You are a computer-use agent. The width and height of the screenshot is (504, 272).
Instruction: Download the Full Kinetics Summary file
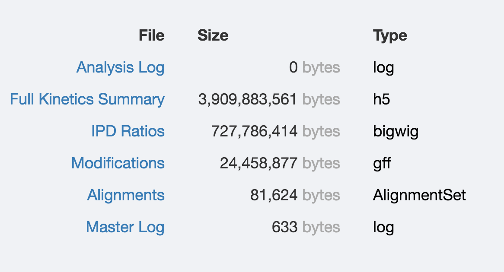(x=87, y=99)
